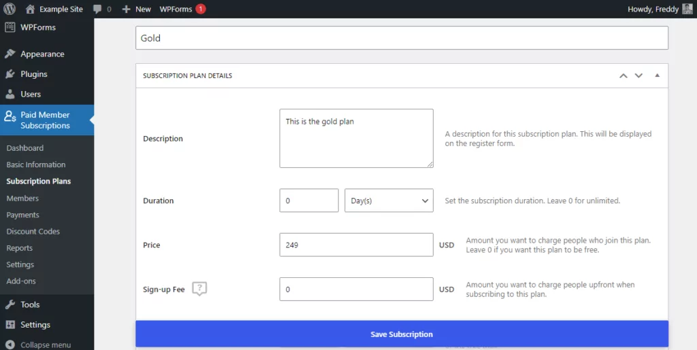Open the comments bubble icon
This screenshot has width=697, height=350.
coord(98,9)
